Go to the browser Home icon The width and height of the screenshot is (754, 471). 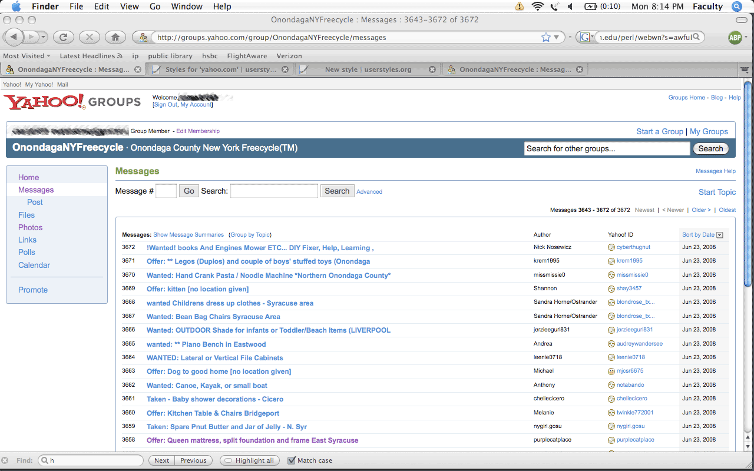pos(115,37)
